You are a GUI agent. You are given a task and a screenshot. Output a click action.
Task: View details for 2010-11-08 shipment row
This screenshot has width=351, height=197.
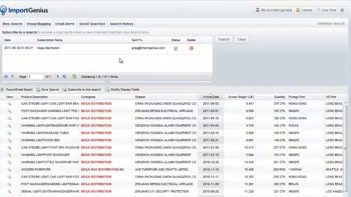tap(9, 184)
